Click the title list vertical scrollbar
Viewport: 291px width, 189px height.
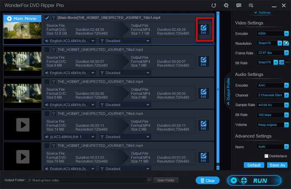218,89
